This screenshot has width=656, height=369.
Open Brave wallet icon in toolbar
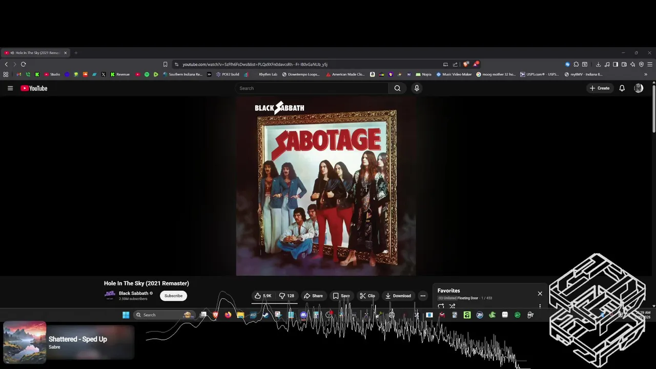point(624,64)
